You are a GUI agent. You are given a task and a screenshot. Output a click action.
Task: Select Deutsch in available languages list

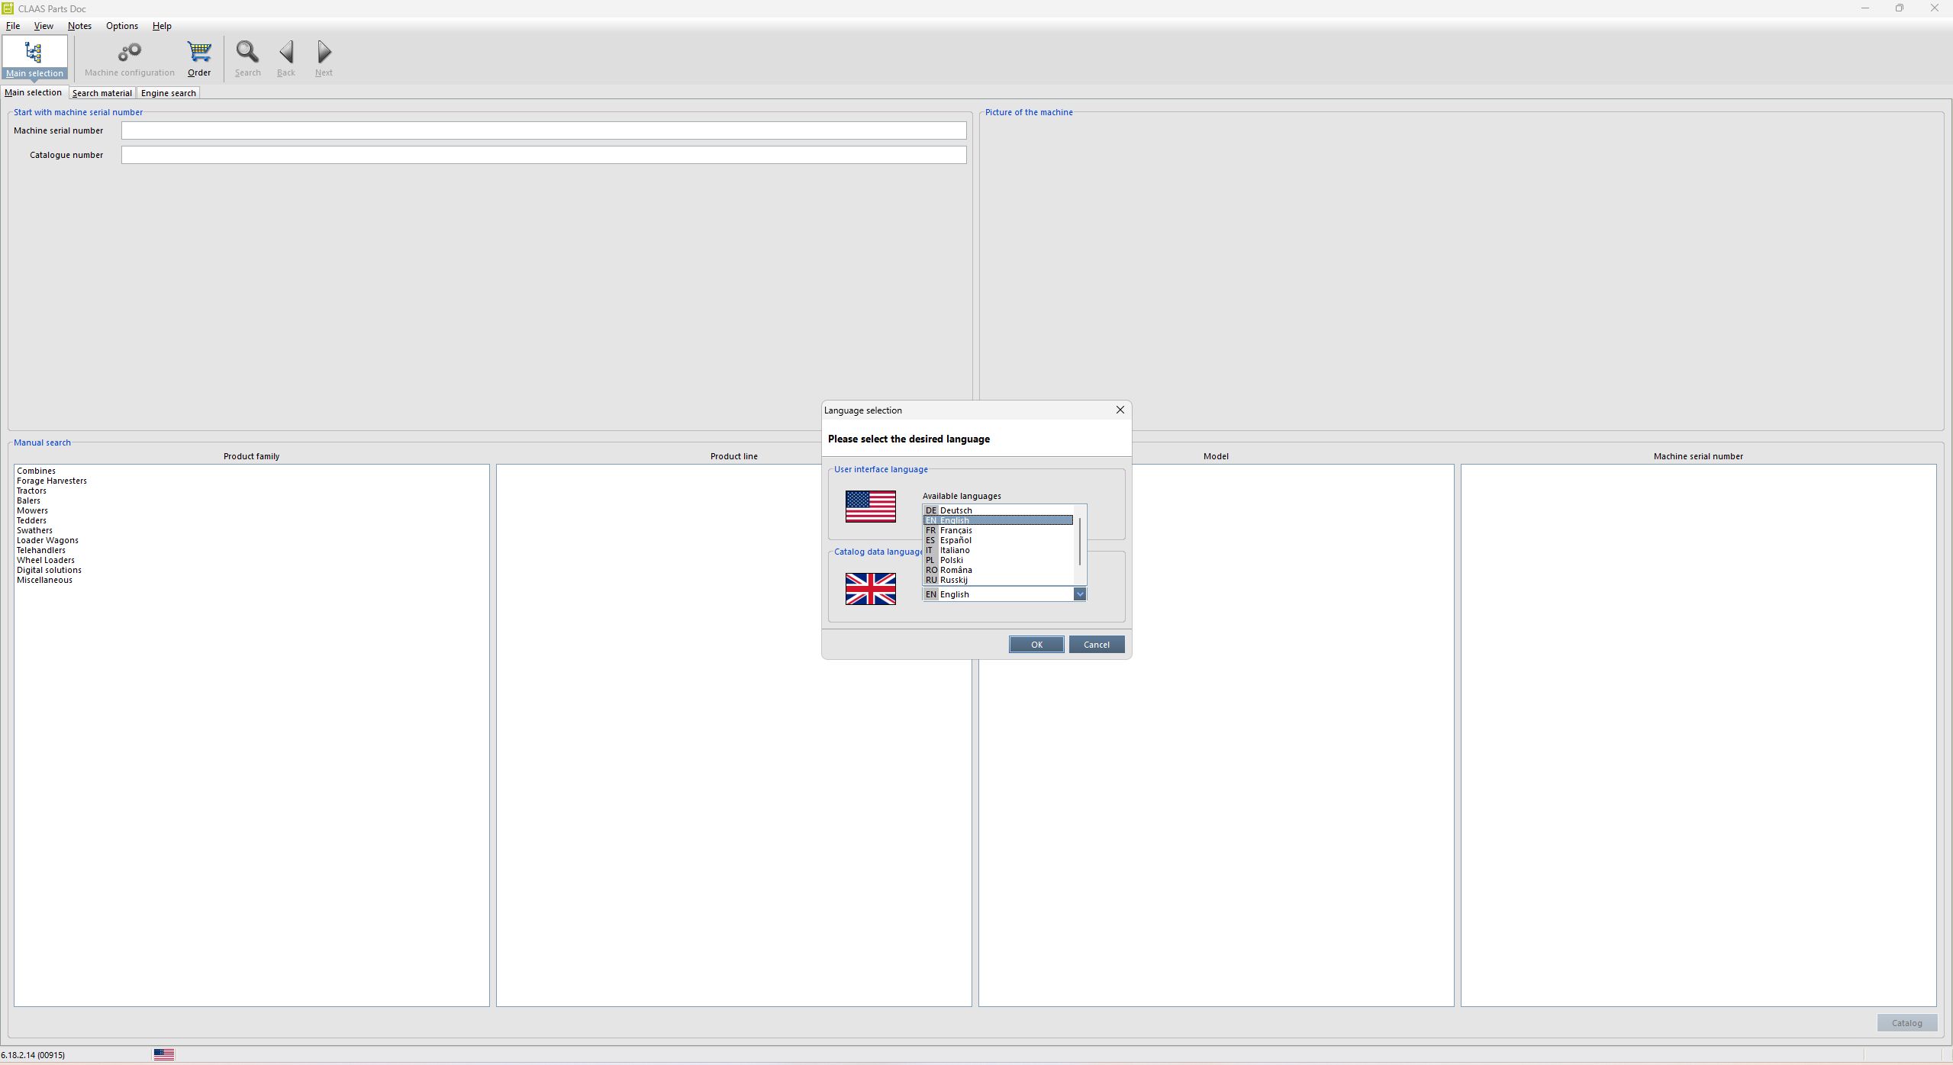[956, 510]
